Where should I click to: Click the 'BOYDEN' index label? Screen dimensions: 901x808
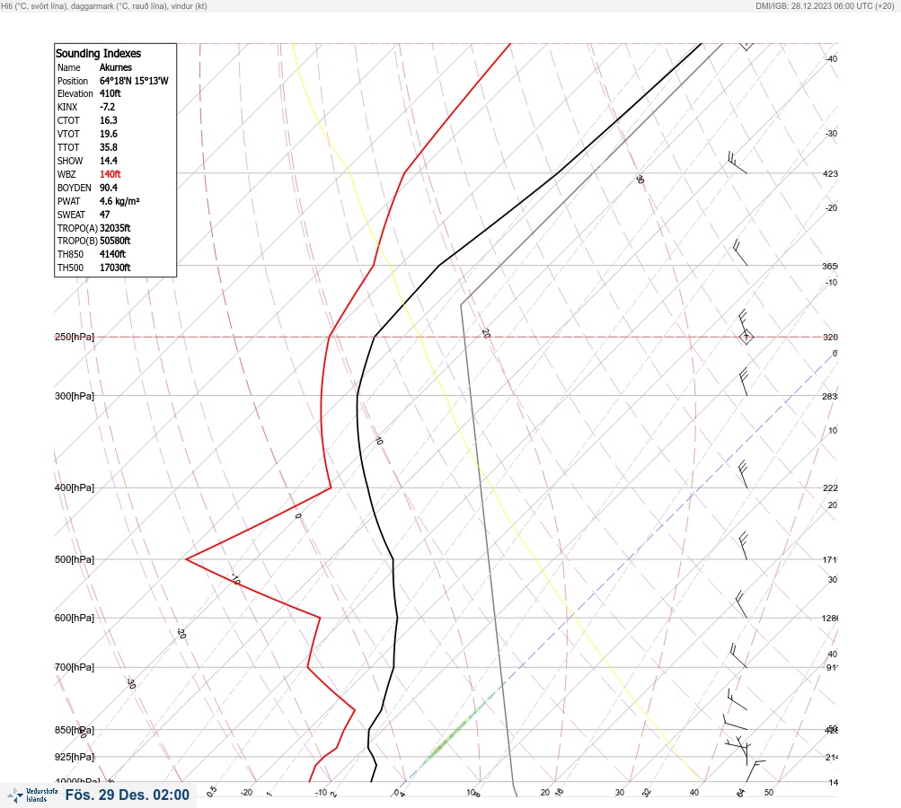[75, 188]
